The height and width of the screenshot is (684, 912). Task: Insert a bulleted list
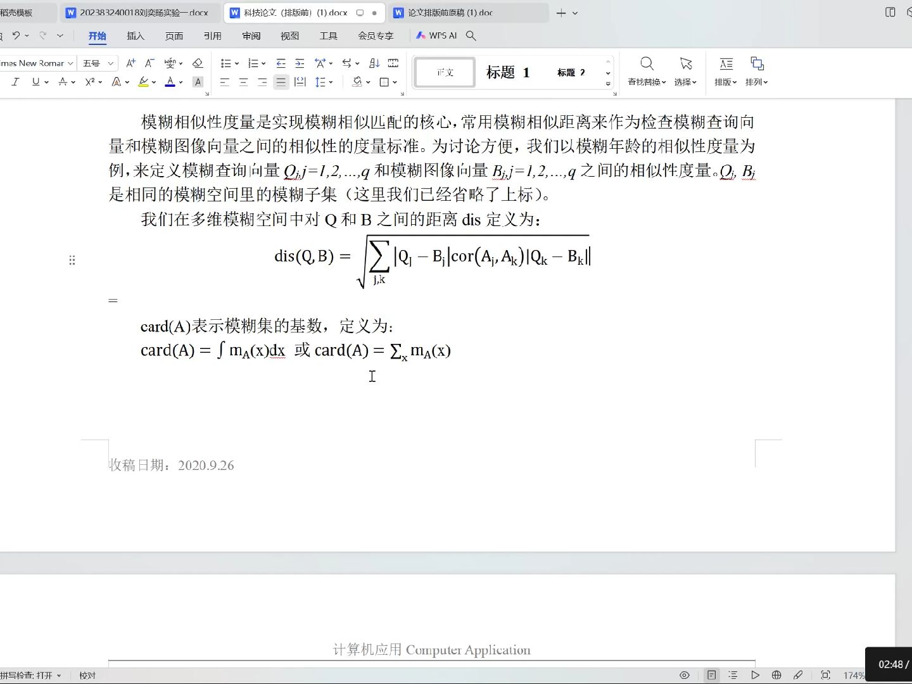click(x=225, y=63)
